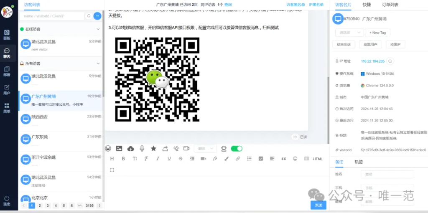The image size is (428, 213).
Task: Click the send image icon
Action: pos(119,148)
